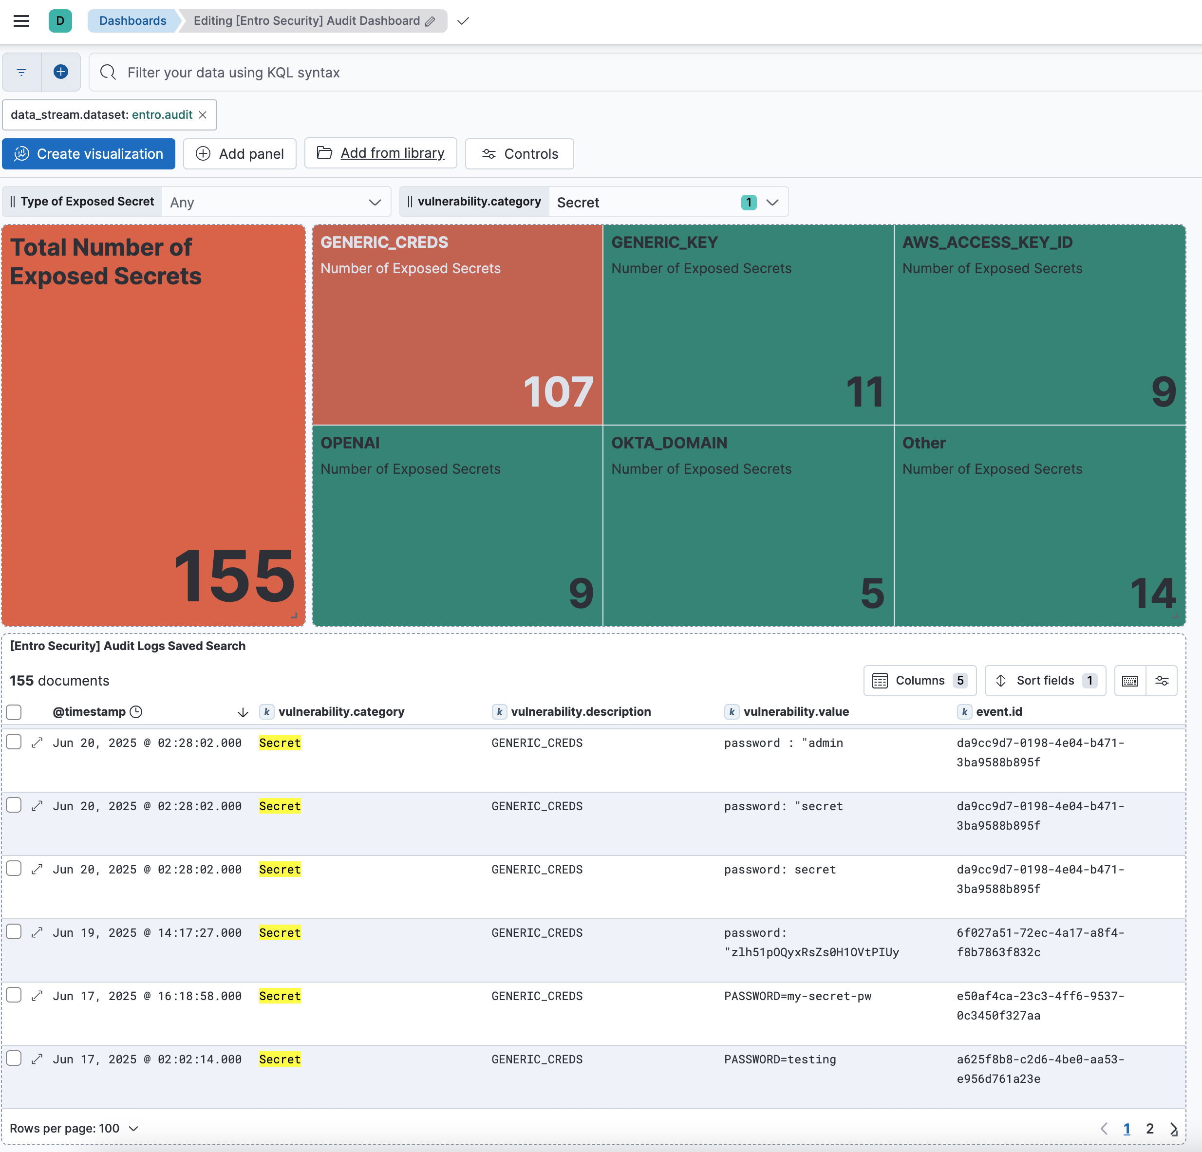This screenshot has width=1202, height=1152.
Task: Click the clock icon beside @timestamp column
Action: [x=136, y=712]
